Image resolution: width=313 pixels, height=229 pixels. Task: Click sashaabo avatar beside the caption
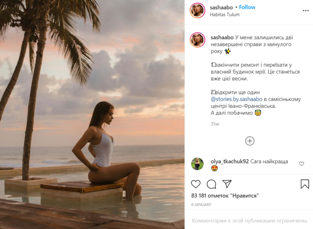click(197, 39)
